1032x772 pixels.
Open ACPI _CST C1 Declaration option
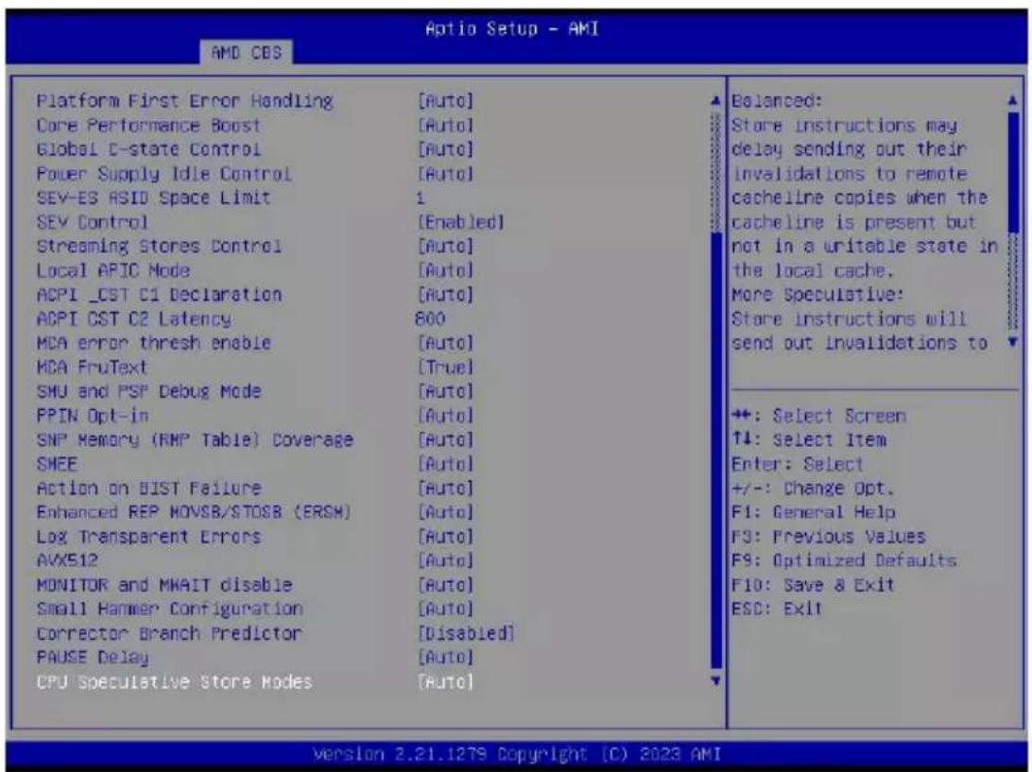point(255,294)
